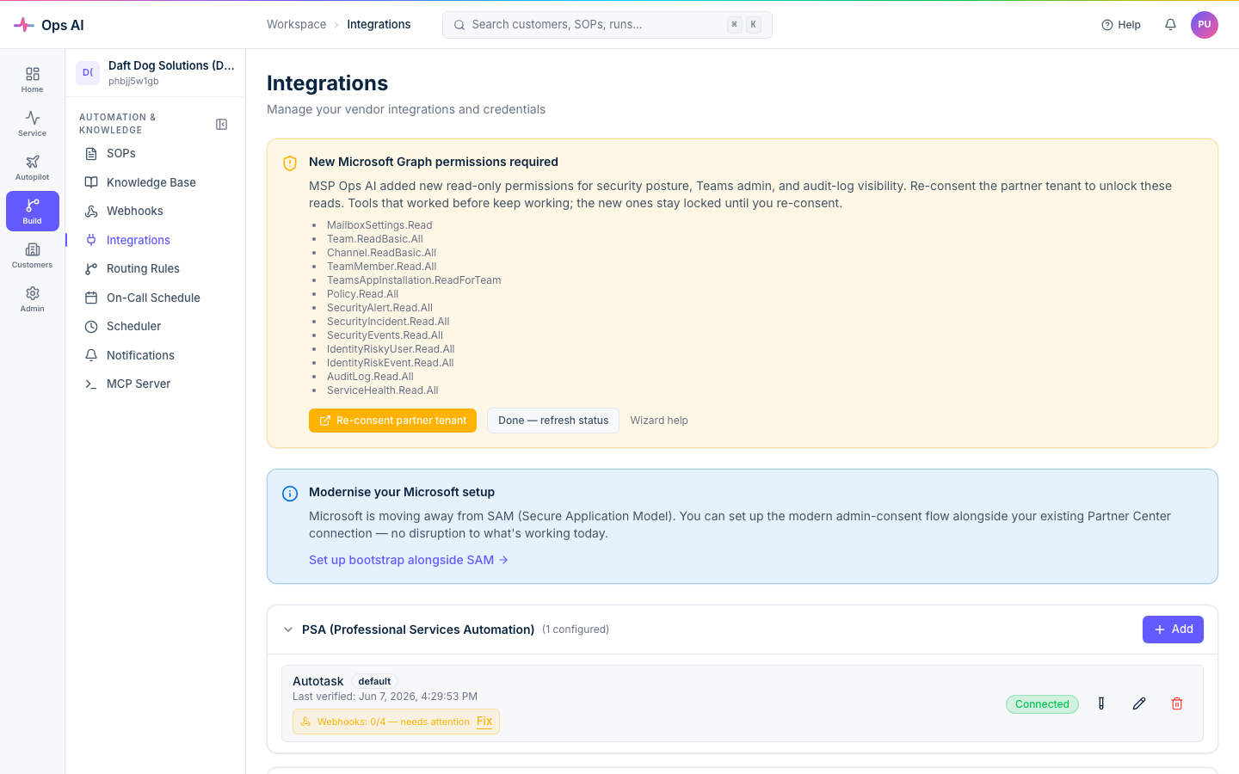Click ServiceHealth.Read.All permission text
The height and width of the screenshot is (774, 1239).
coord(383,390)
